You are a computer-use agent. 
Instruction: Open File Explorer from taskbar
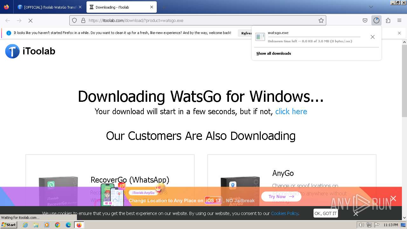pos(36,225)
